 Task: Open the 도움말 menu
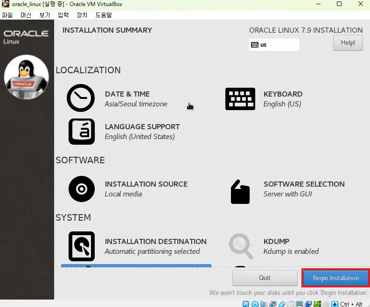[x=104, y=15]
